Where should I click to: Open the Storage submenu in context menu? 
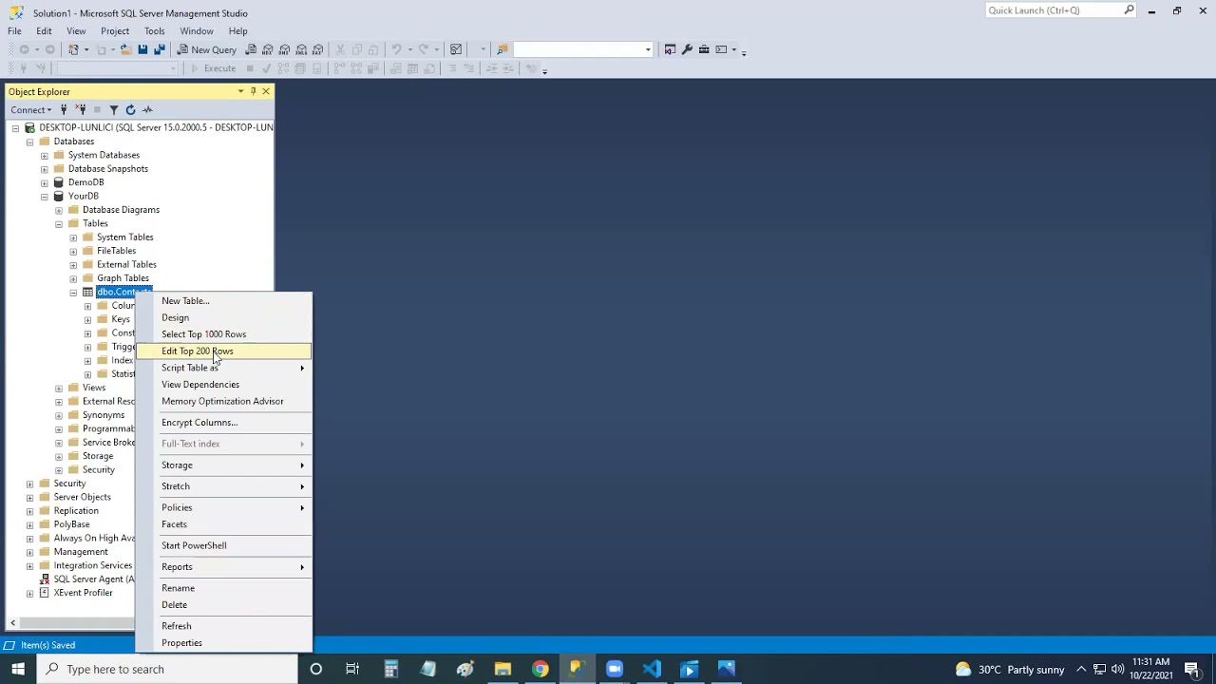(223, 465)
